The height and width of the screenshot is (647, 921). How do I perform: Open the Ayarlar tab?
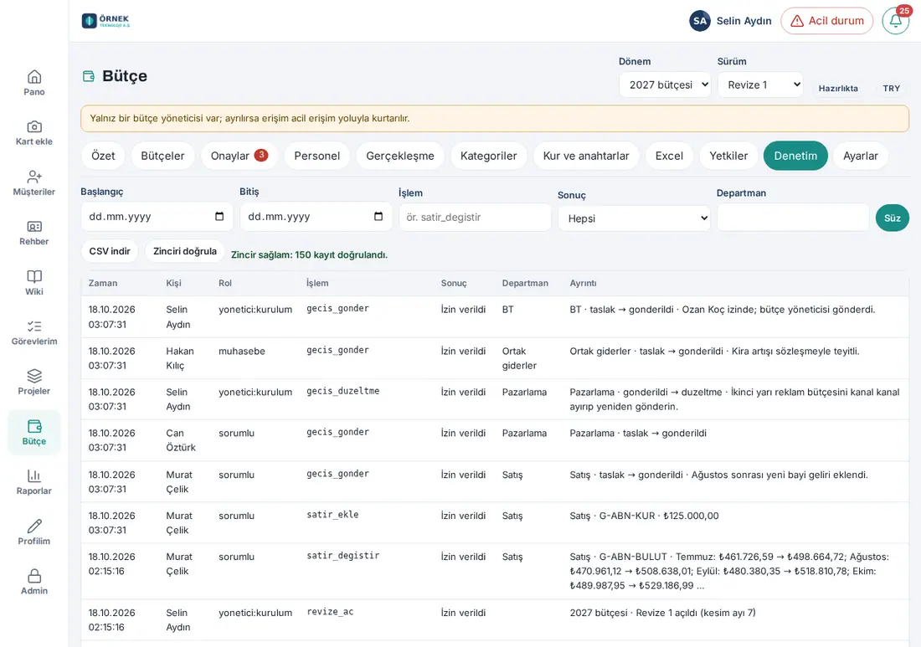[861, 156]
